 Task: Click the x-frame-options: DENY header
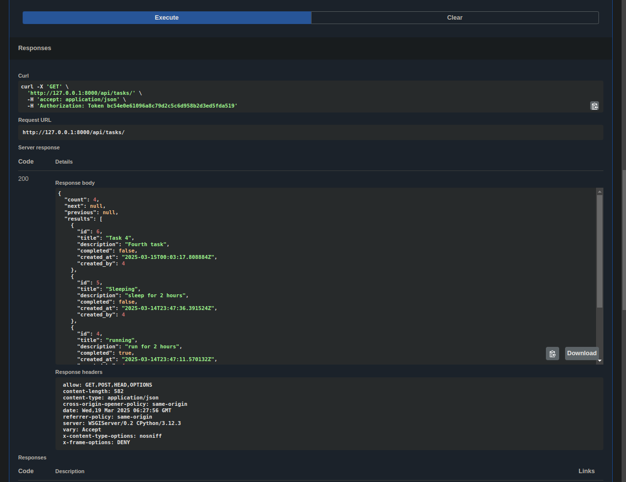96,443
